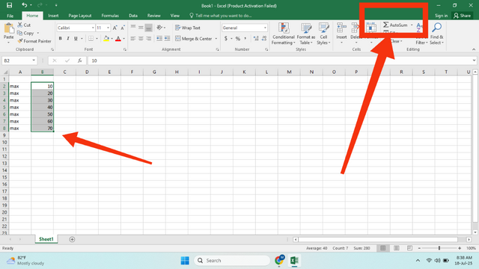Screen dimensions: 479x269
Task: Click the Save icon in quick access toolbar
Action: [10, 5]
